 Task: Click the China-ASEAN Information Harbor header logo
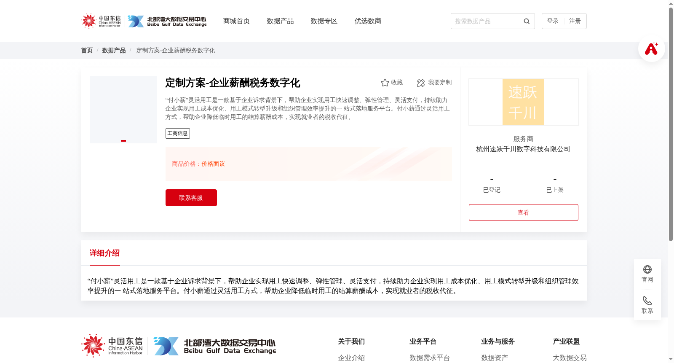[x=101, y=21]
